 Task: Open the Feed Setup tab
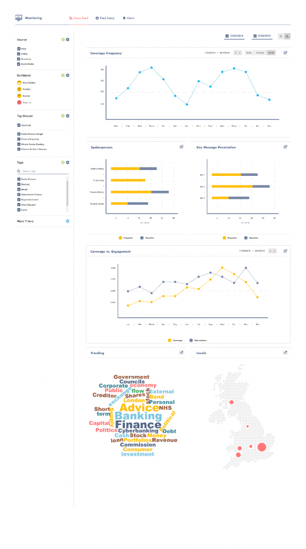(105, 18)
